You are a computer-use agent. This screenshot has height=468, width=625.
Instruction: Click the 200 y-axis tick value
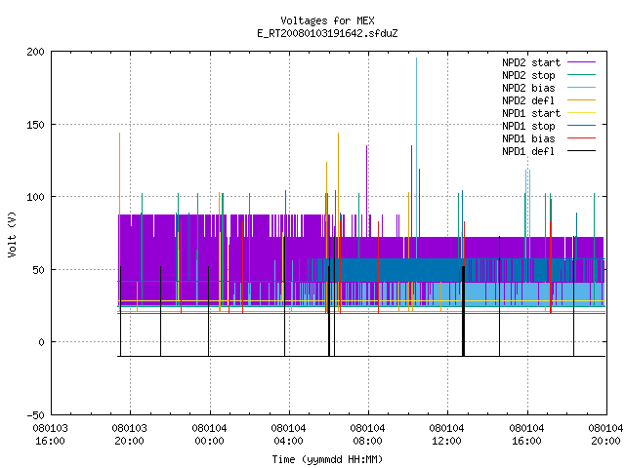tap(36, 52)
